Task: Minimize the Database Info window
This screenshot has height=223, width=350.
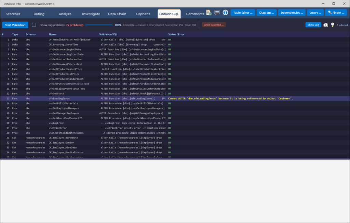Action: click(323, 3)
